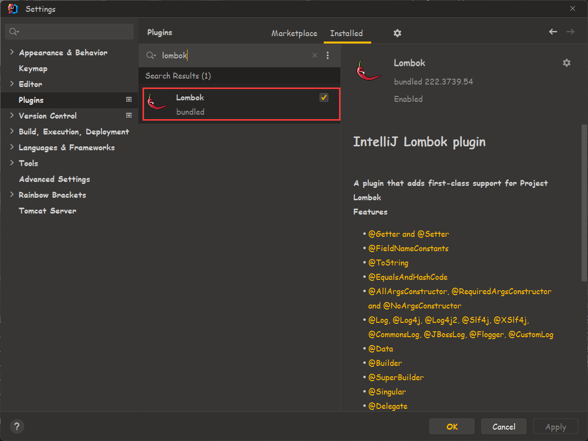
Task: Click the Lombok chili icon in results
Action: pyautogui.click(x=157, y=101)
